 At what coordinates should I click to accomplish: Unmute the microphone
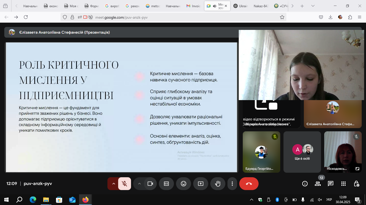click(124, 184)
